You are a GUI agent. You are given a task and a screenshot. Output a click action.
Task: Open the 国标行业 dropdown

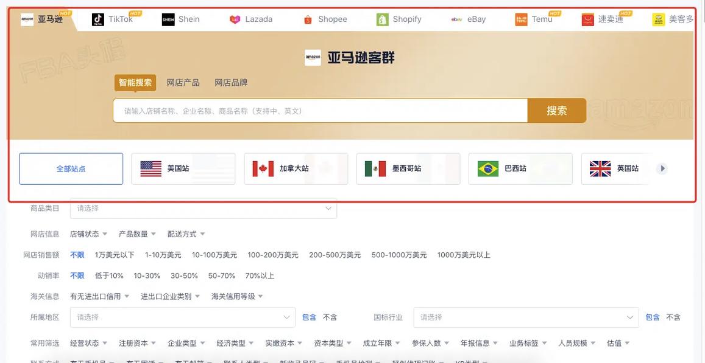(x=525, y=316)
